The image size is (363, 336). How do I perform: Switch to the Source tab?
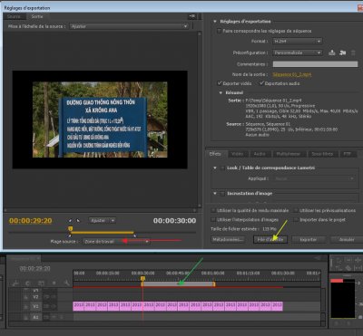click(15, 16)
